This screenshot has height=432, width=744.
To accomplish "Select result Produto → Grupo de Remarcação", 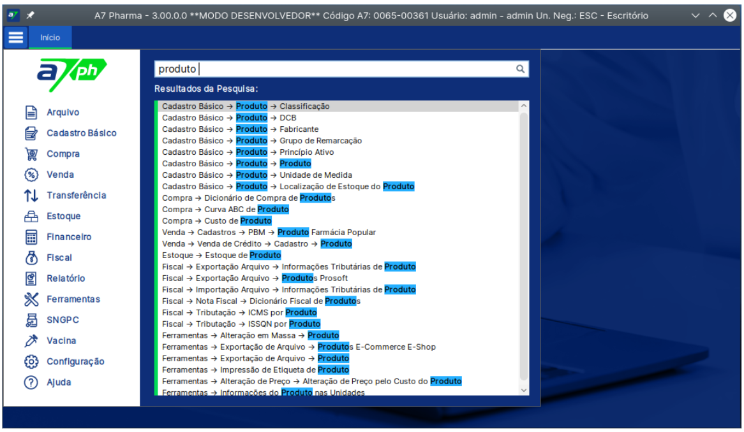I will click(x=338, y=141).
